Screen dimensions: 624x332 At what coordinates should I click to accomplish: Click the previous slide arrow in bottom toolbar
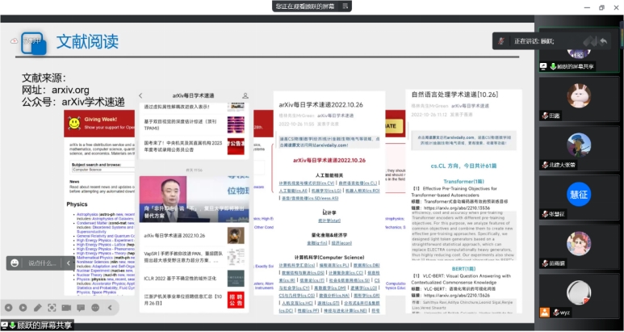9,308
